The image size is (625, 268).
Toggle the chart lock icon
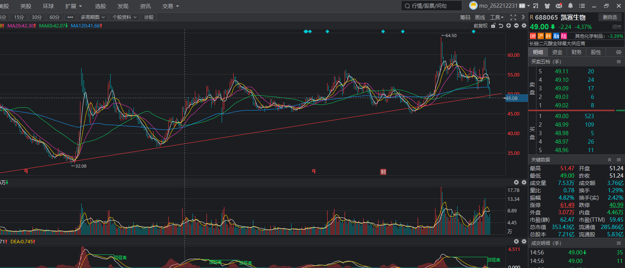tap(493, 25)
